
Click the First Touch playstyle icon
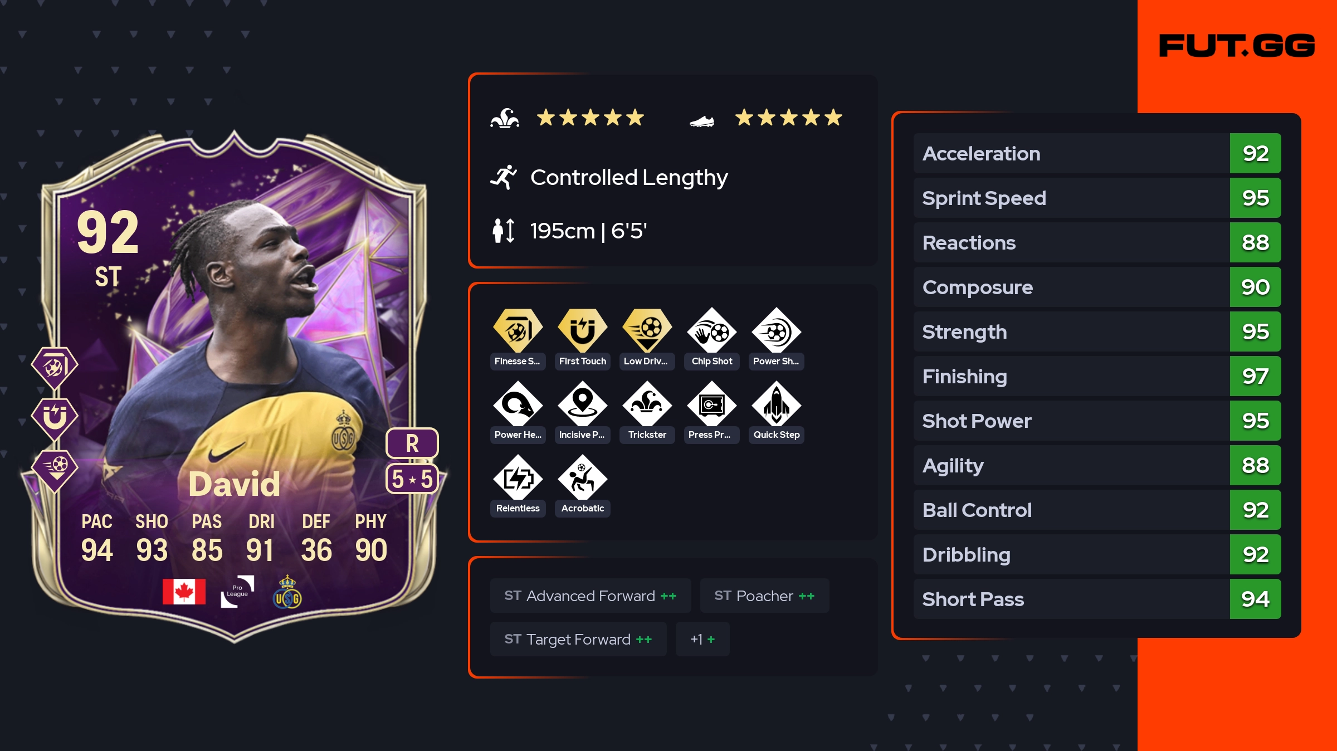point(582,330)
